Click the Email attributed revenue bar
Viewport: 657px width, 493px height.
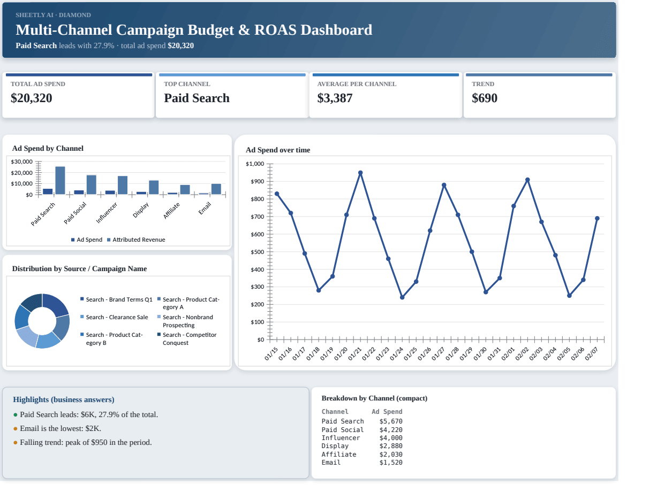point(216,189)
